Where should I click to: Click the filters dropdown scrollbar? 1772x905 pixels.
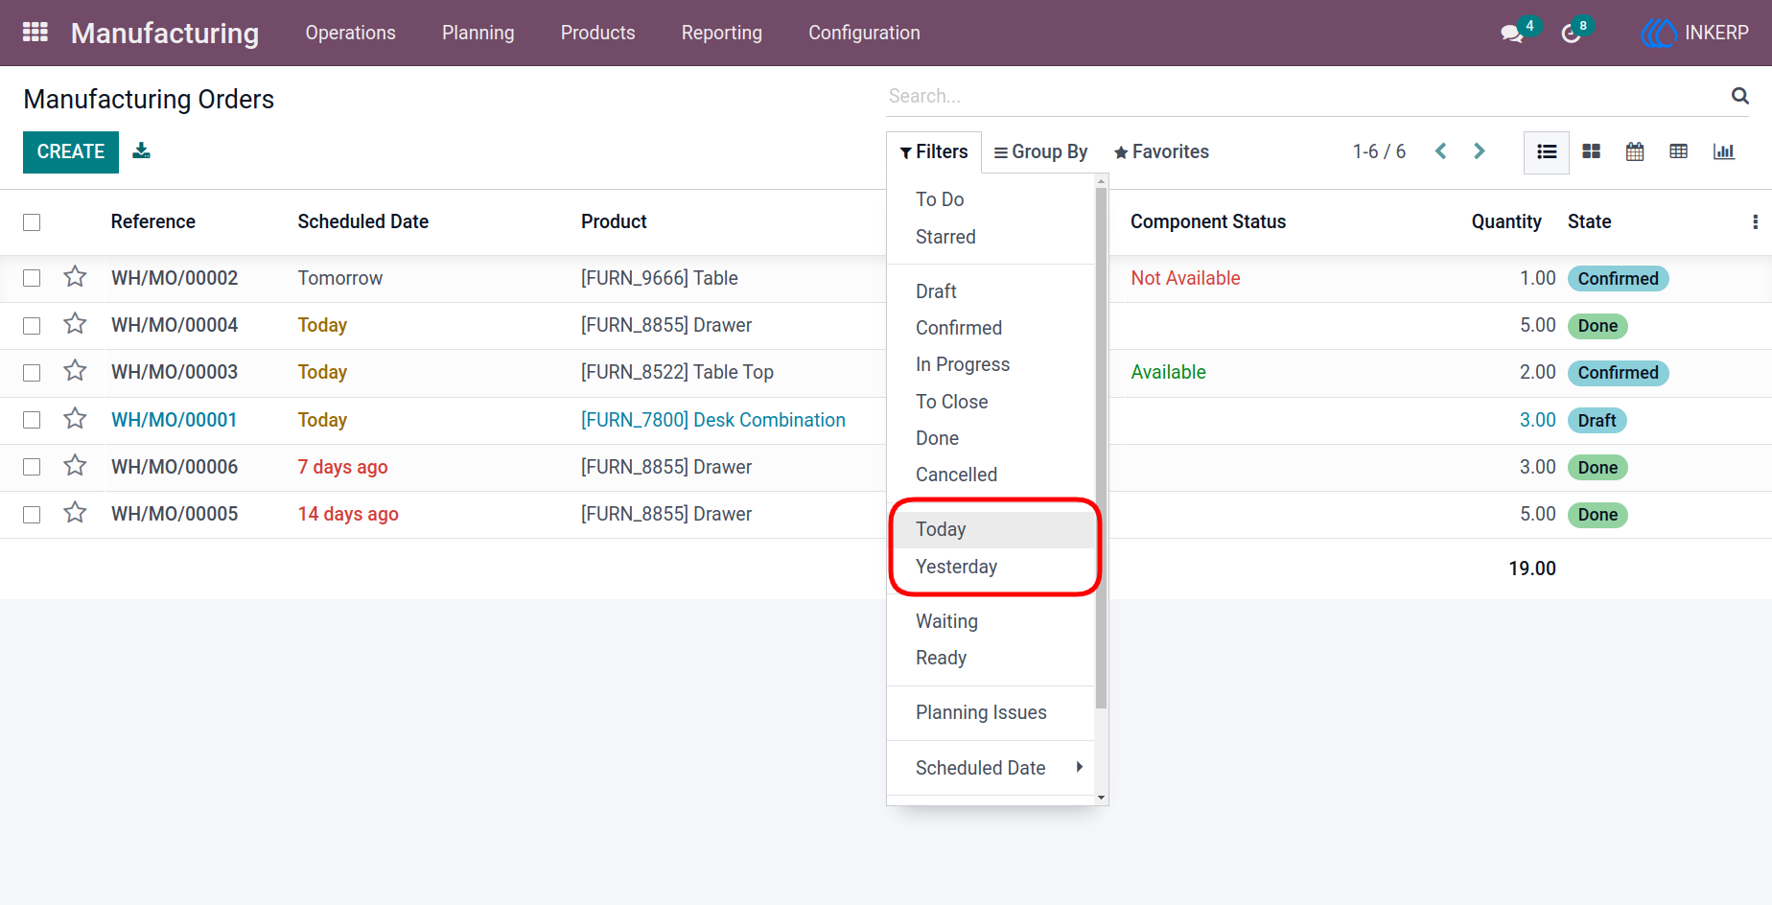coord(1101,449)
